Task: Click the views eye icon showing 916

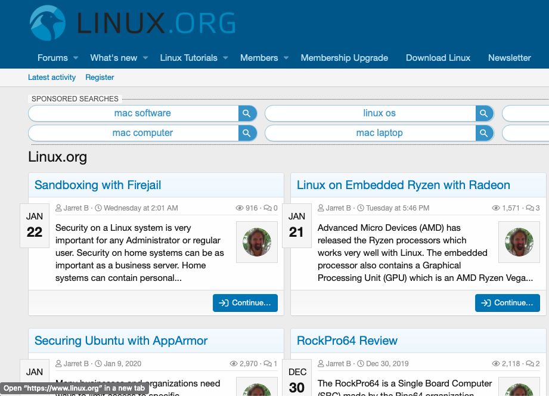Action: coord(240,208)
